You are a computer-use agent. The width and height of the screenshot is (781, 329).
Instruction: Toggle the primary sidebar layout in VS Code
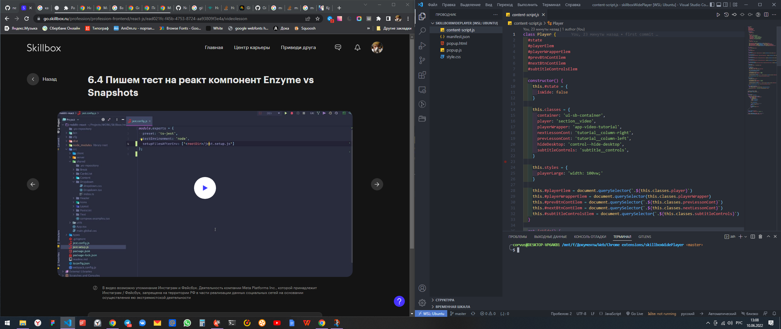click(x=712, y=5)
